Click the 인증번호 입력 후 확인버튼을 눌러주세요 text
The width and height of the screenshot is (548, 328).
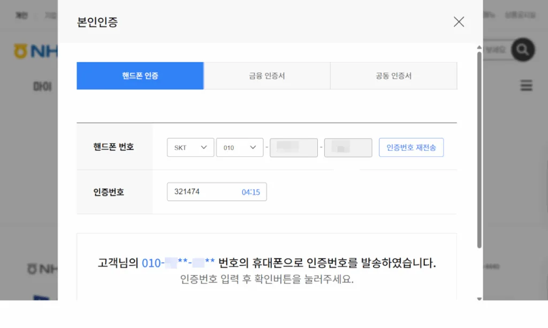[267, 279]
